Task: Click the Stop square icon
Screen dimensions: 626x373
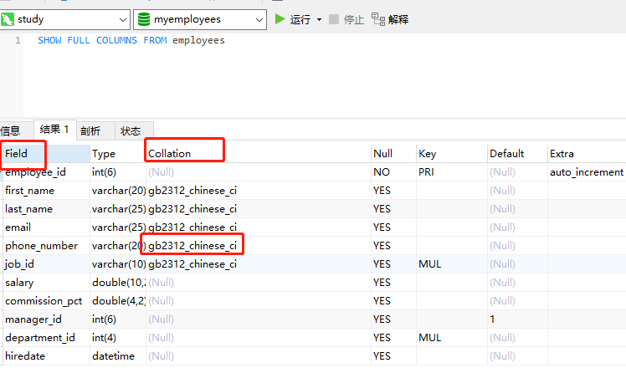Action: [335, 18]
